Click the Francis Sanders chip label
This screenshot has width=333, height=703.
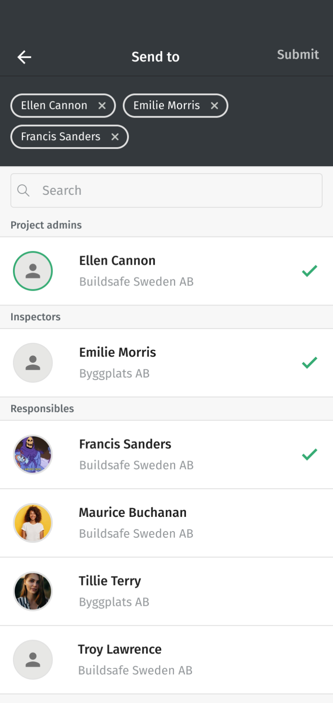point(61,137)
